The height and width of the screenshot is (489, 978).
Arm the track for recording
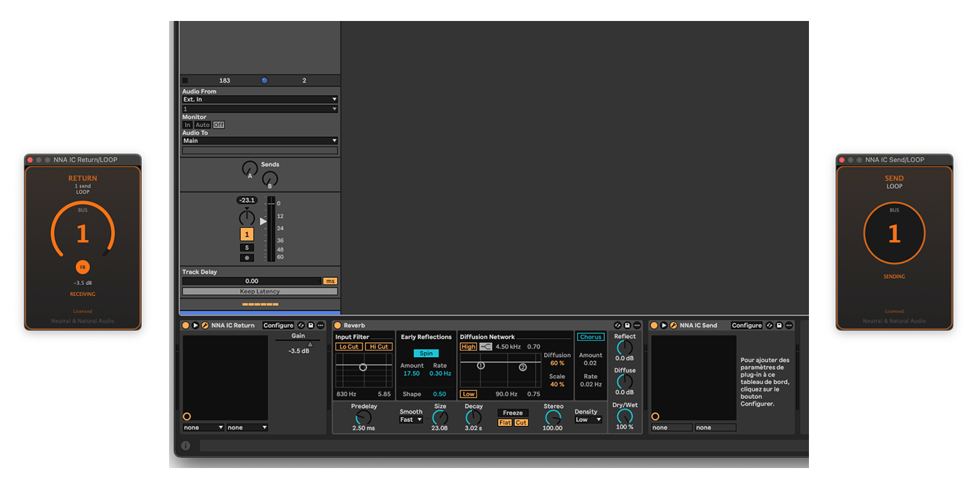tap(247, 258)
